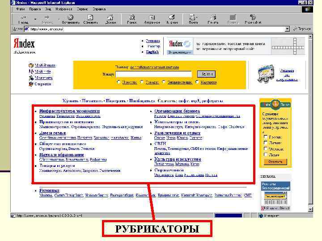Open the Регионы link
The width and height of the screenshot is (322, 241).
coord(49,190)
